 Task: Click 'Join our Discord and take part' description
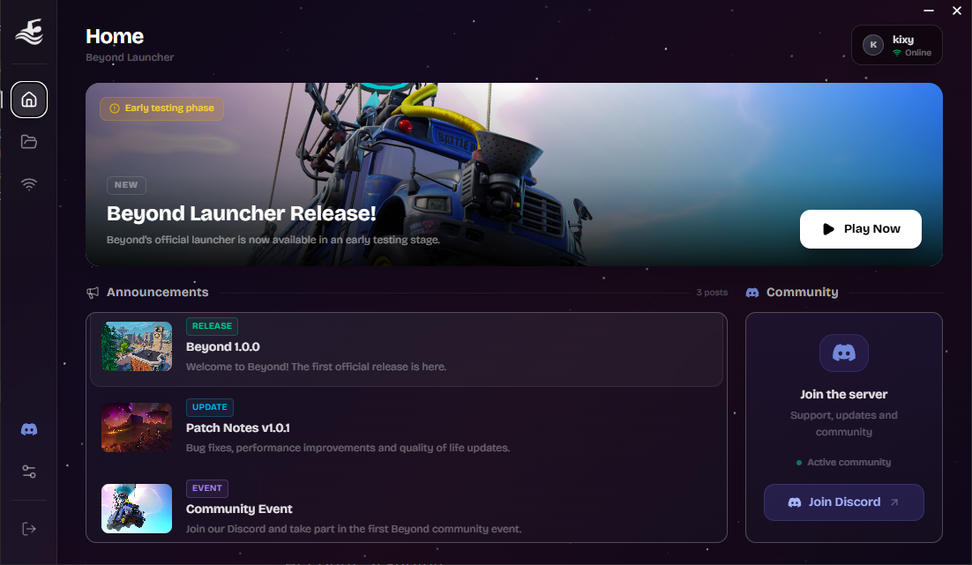tap(354, 529)
